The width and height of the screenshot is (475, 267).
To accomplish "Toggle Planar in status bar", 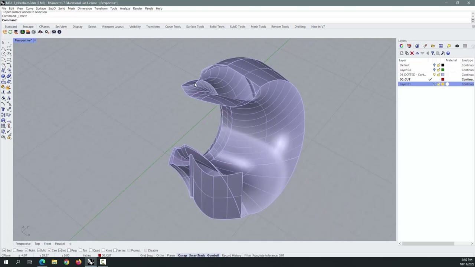I will coord(171,256).
